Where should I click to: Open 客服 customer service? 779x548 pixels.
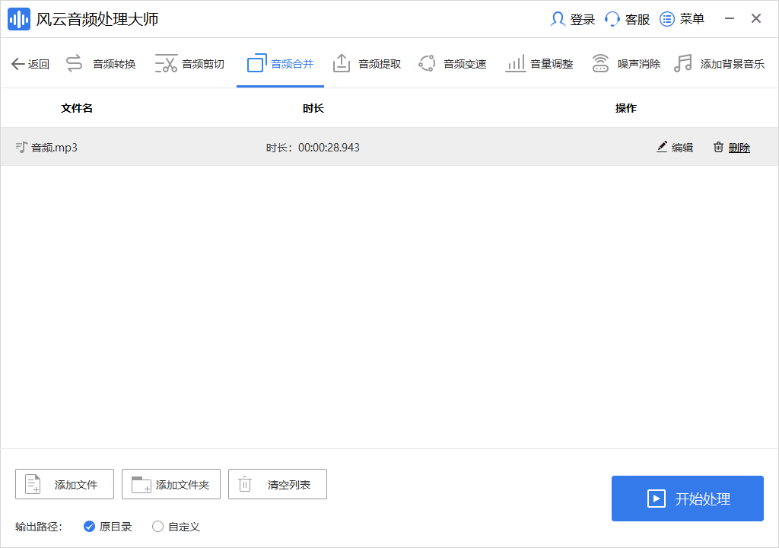(638, 19)
